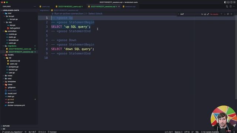Toggle find in selection
This screenshot has height=133, width=237.
pos(228,14)
